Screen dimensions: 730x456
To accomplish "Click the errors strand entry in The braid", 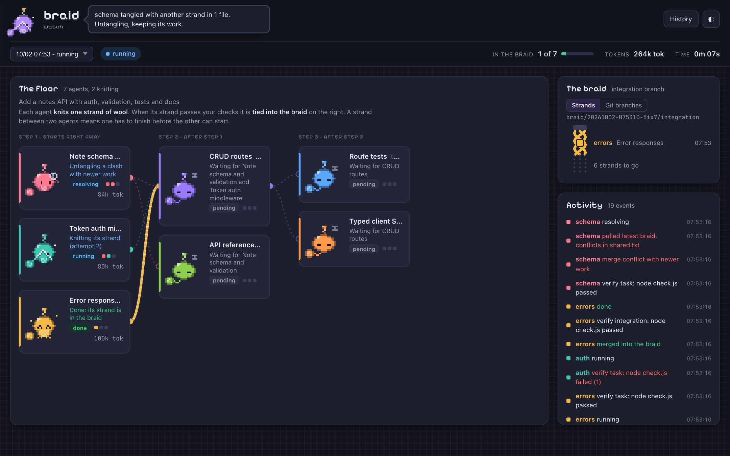I will 652,143.
